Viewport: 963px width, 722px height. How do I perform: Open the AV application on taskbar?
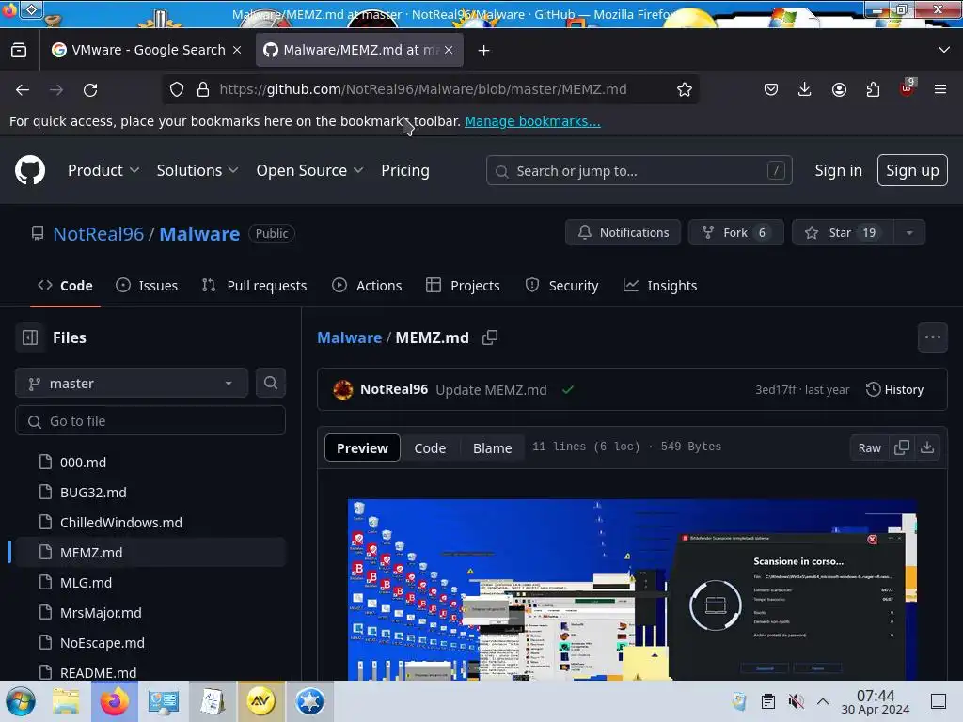pyautogui.click(x=261, y=701)
